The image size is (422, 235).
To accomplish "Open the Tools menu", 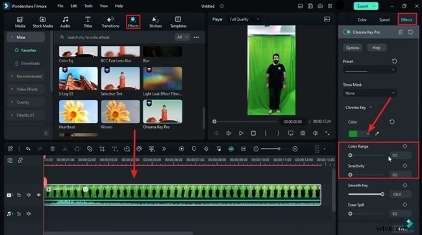I will pyautogui.click(x=88, y=6).
